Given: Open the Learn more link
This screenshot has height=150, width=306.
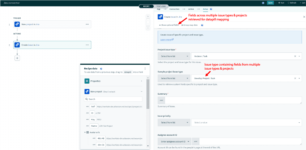Looking at the screenshot, I should coord(167,40).
